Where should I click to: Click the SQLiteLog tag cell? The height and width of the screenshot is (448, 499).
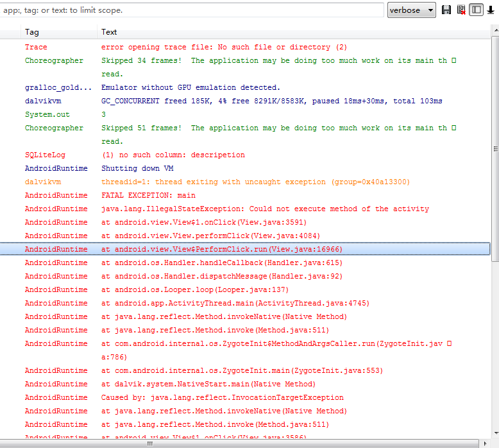click(45, 155)
